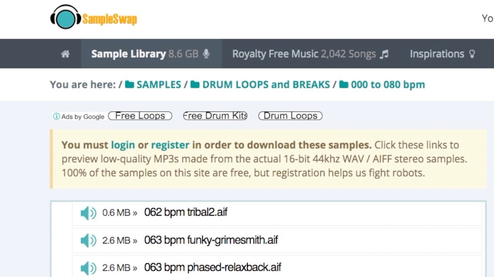Image resolution: width=494 pixels, height=277 pixels.
Task: Play preview speaker icon for funky-grimesmith
Action: pos(88,240)
